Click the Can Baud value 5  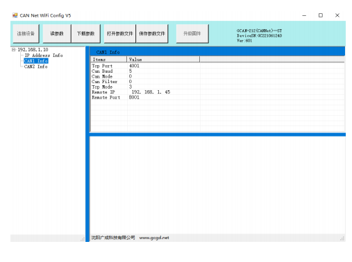131,71
